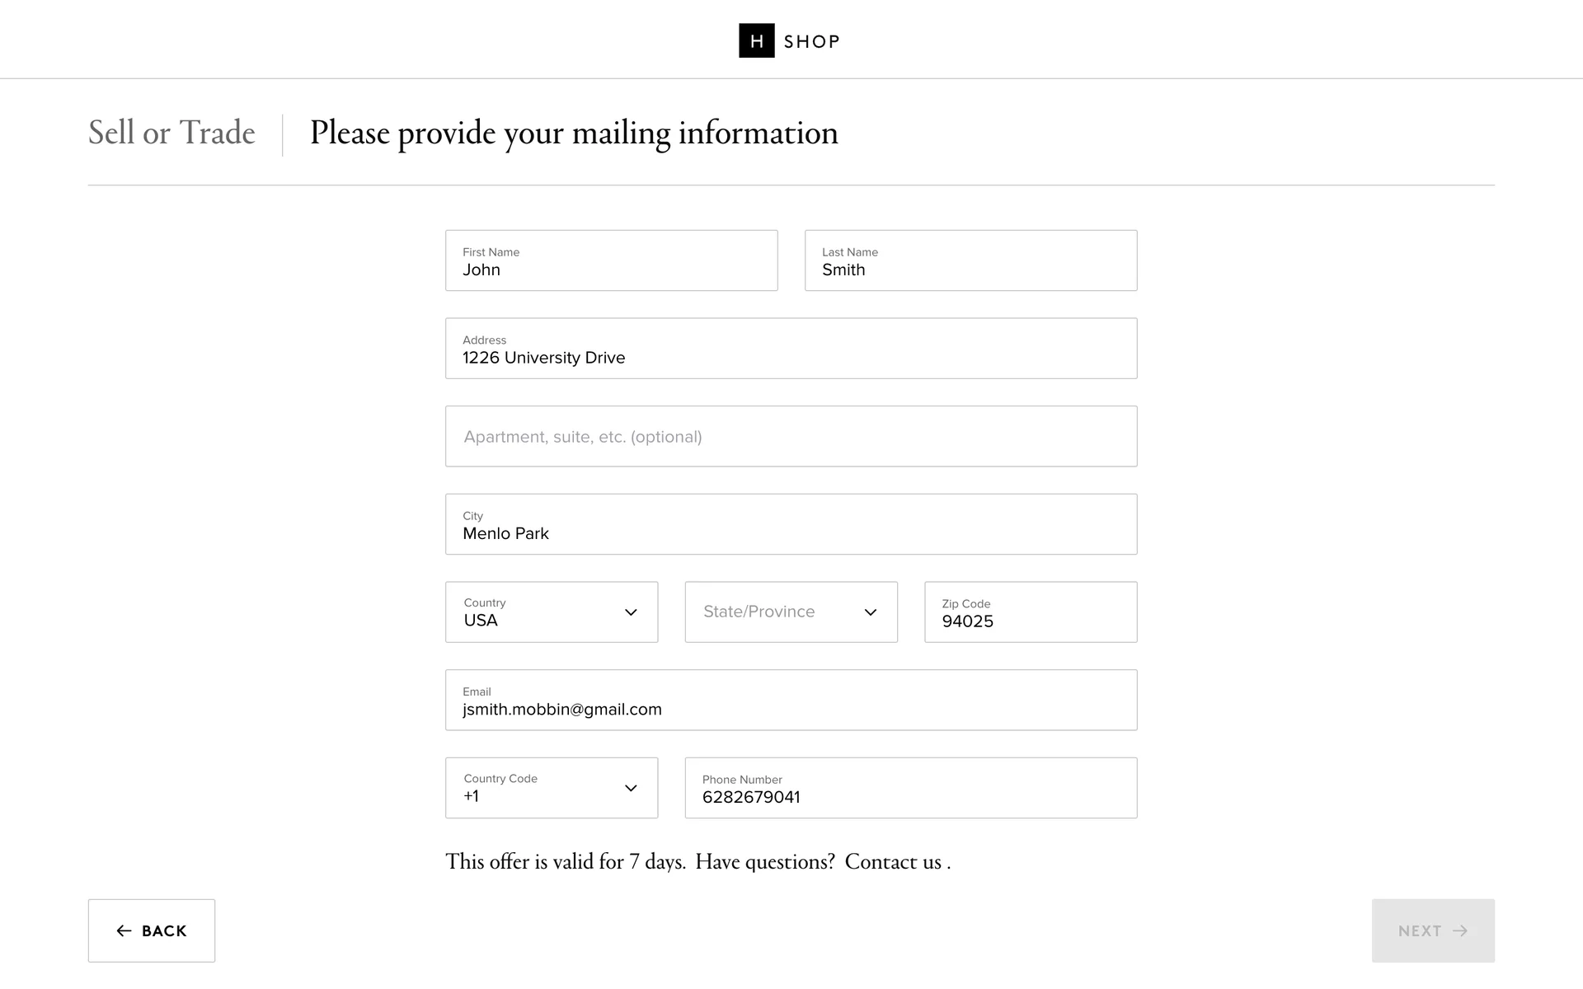Click the City field with Menlo Park
Image resolution: width=1583 pixels, height=989 pixels.
click(791, 524)
